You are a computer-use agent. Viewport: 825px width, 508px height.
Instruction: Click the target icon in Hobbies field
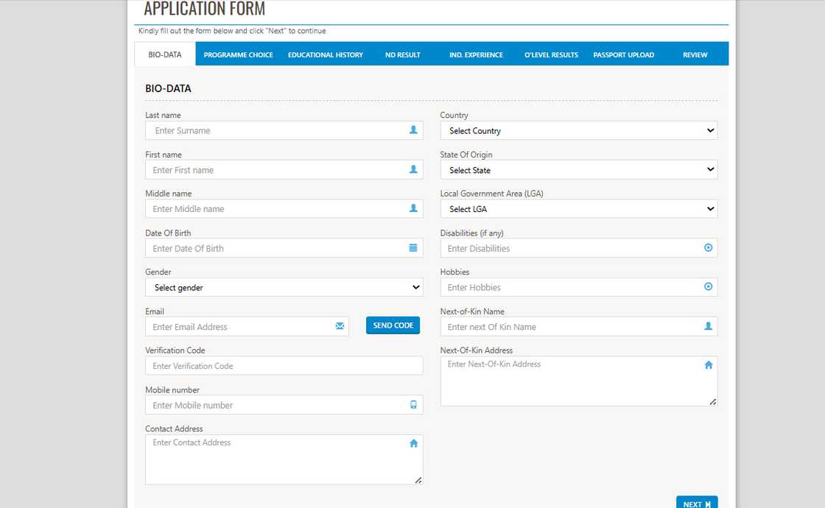pos(708,287)
